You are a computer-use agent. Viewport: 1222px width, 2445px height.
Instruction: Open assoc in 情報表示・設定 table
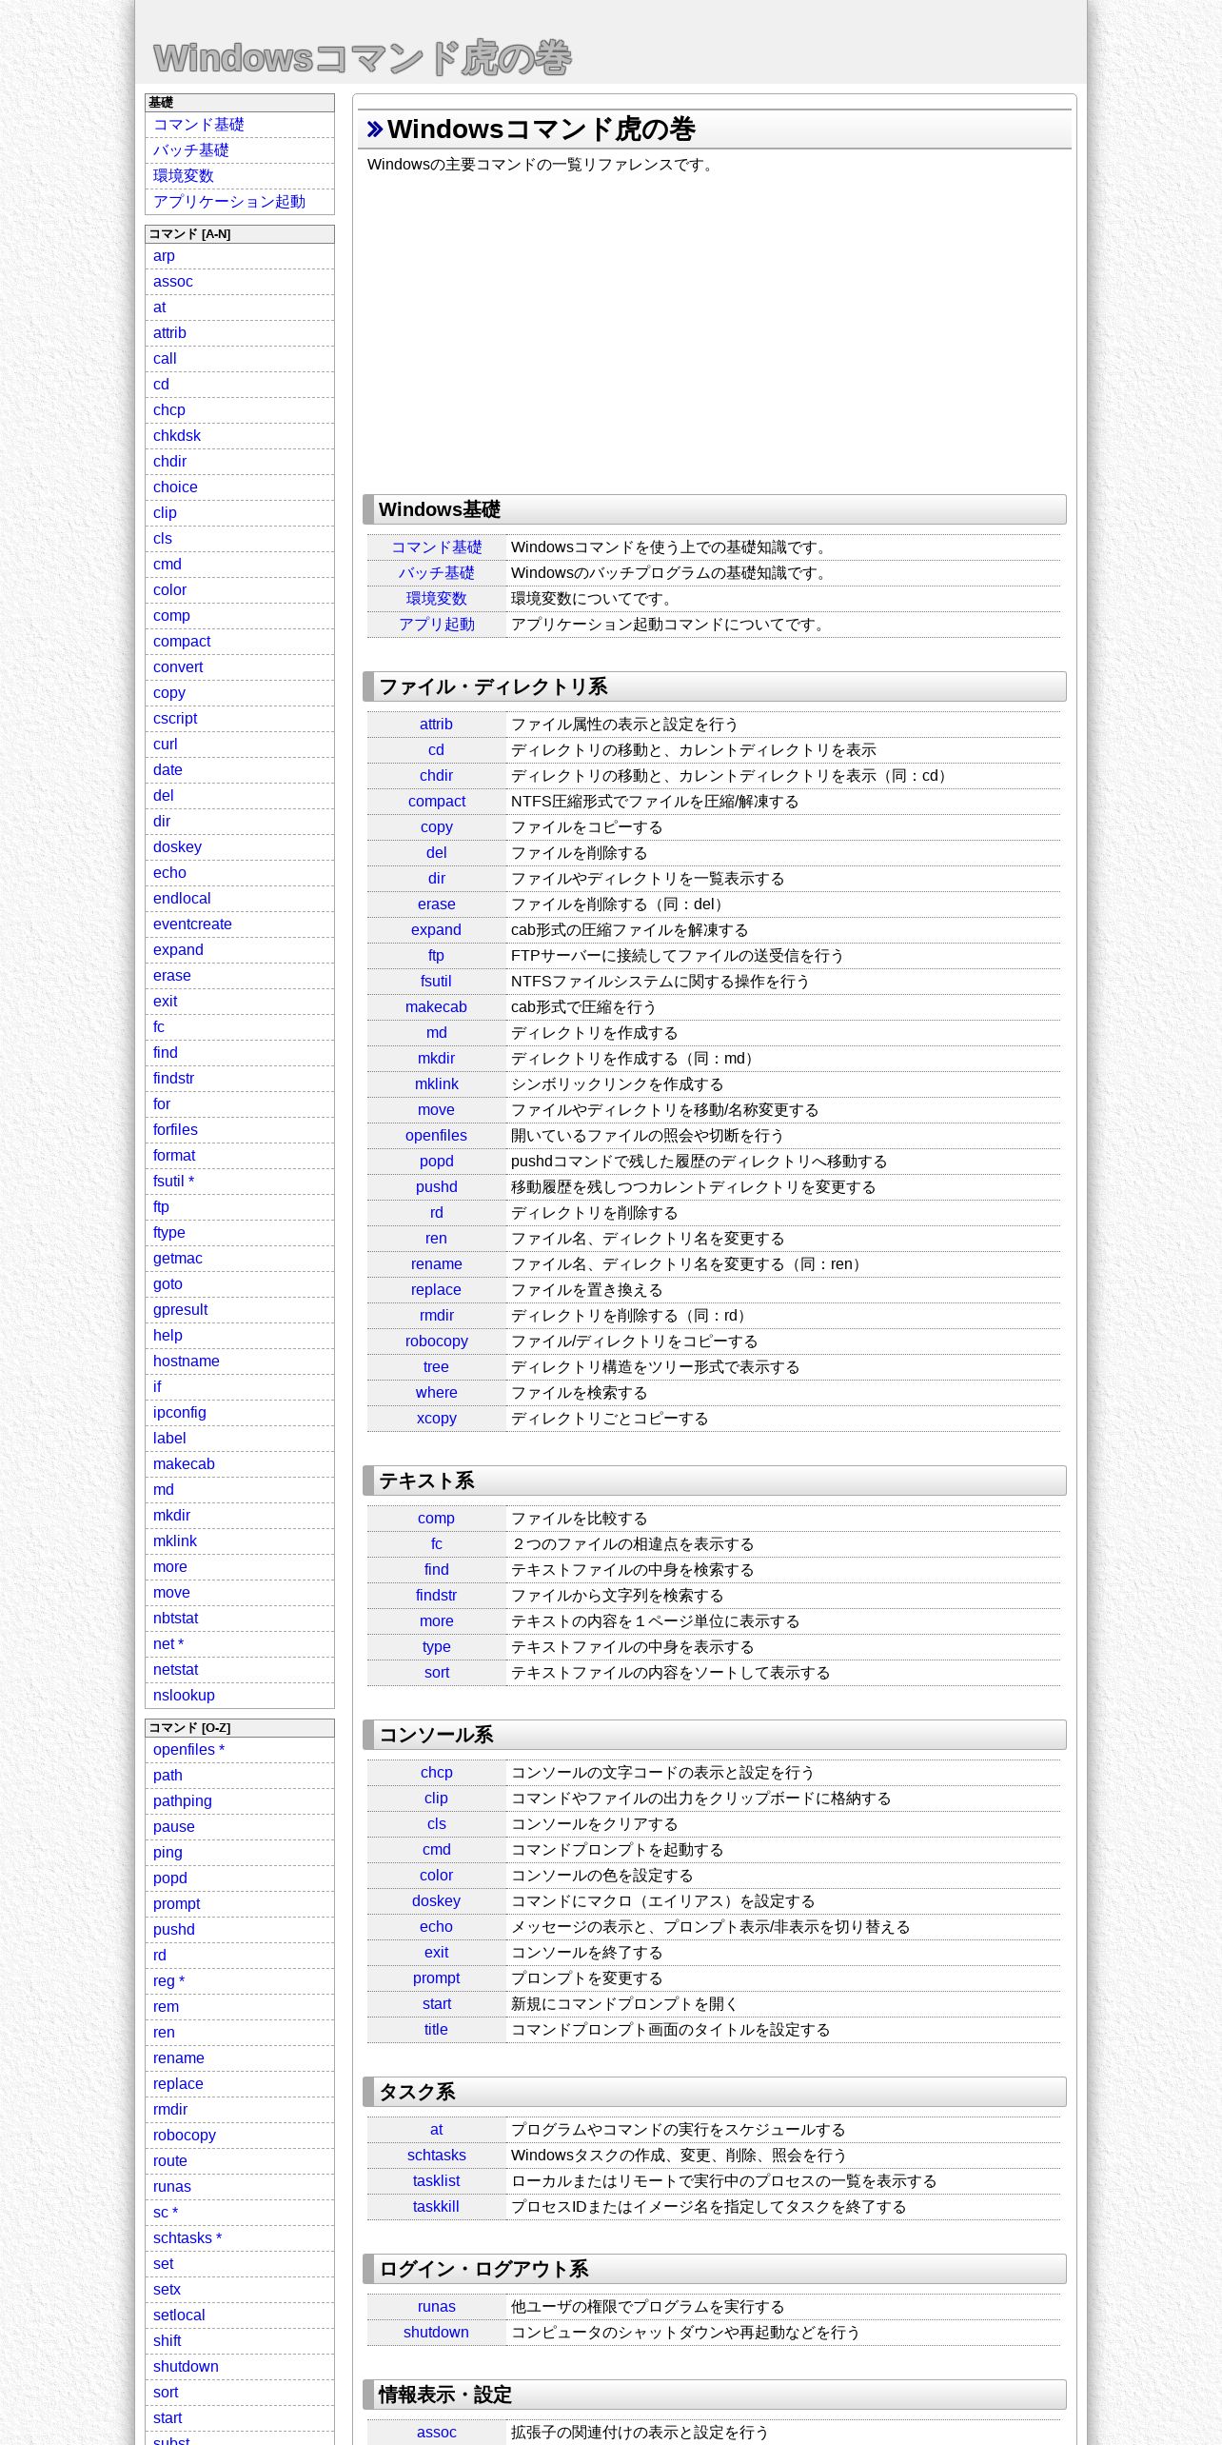(x=436, y=2433)
